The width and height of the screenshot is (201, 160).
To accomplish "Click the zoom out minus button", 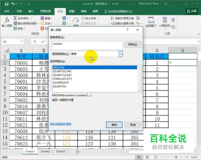I will pos(162,157).
